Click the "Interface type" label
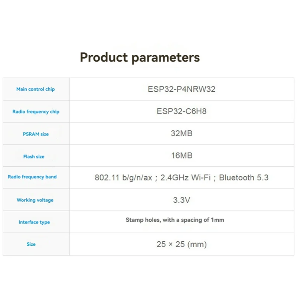The height and width of the screenshot is (297, 297). coord(34,222)
